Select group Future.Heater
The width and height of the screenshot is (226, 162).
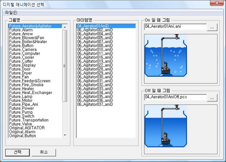coord(35,89)
